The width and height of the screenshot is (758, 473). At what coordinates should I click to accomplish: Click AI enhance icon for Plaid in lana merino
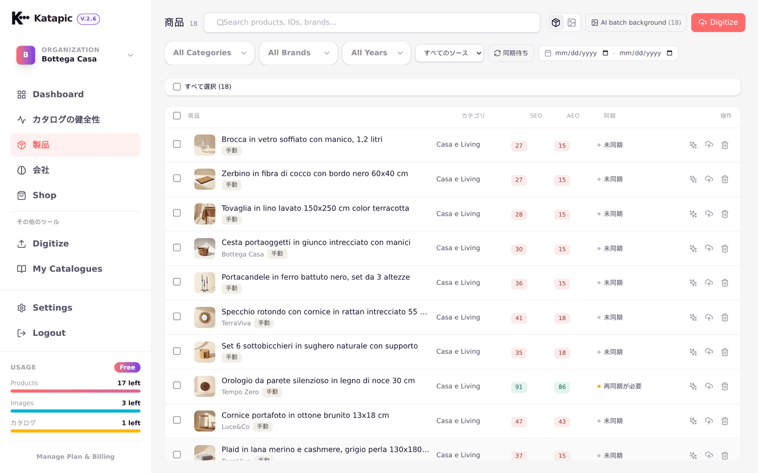coord(693,455)
